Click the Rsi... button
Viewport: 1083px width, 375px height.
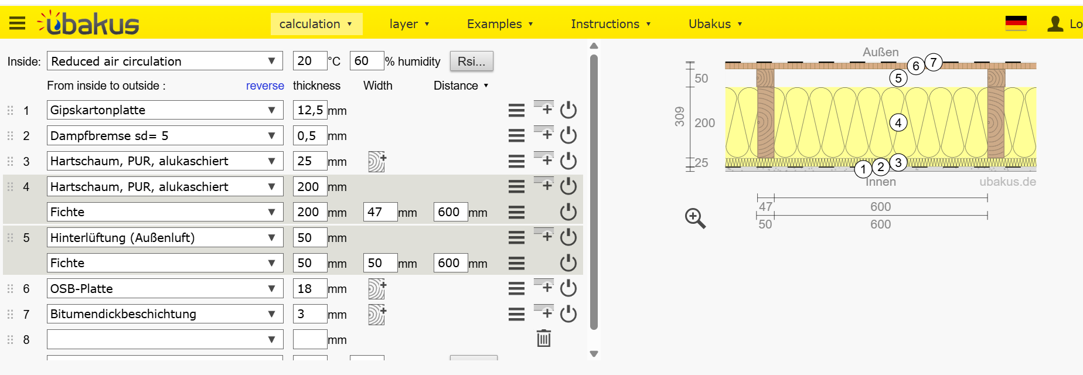click(471, 61)
